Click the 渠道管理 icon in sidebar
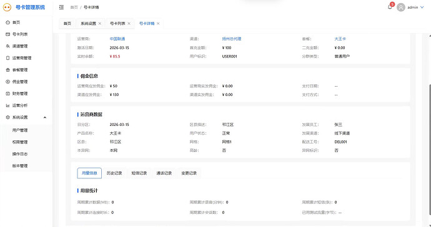Image resolution: width=431 pixels, height=227 pixels. point(7,46)
